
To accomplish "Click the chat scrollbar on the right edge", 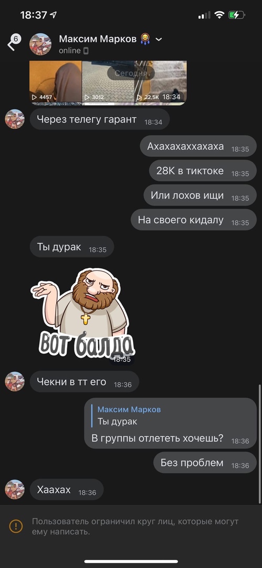I will [260, 444].
